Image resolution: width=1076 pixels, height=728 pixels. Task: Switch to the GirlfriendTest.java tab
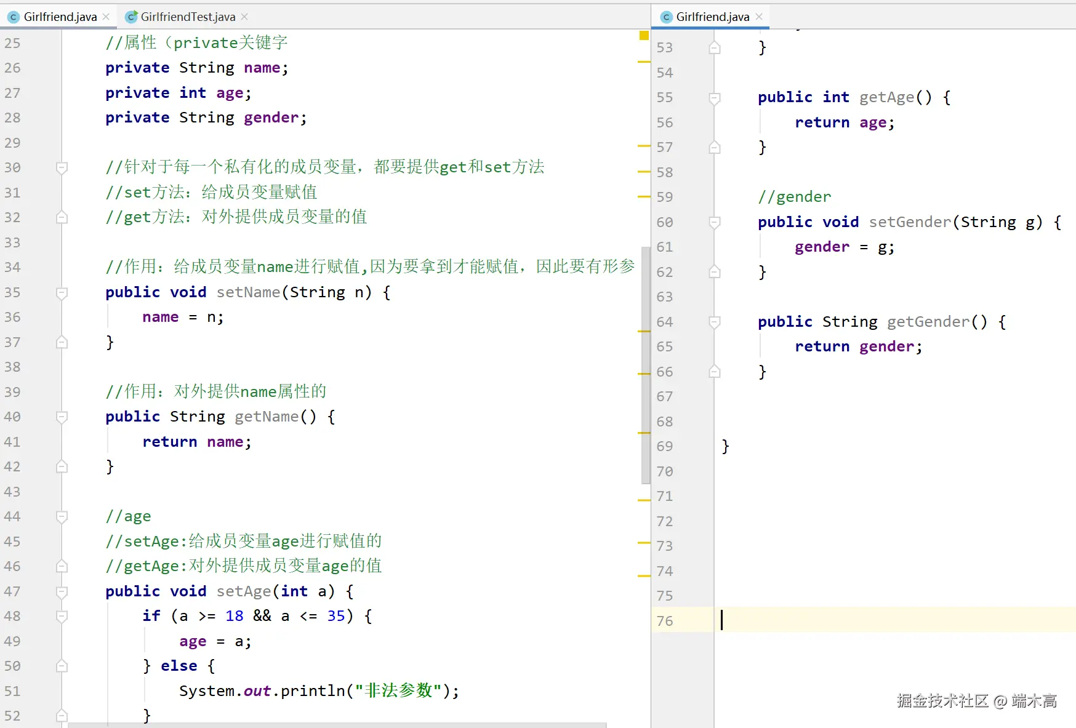point(188,17)
